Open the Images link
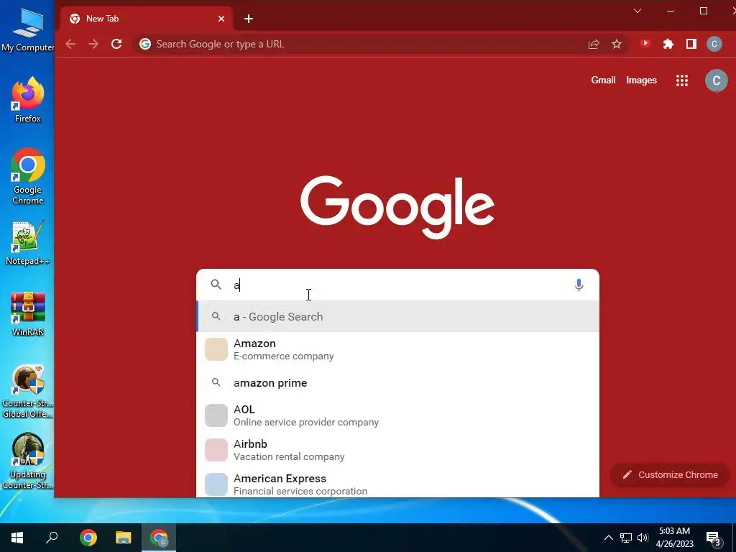This screenshot has width=736, height=552. coord(641,80)
